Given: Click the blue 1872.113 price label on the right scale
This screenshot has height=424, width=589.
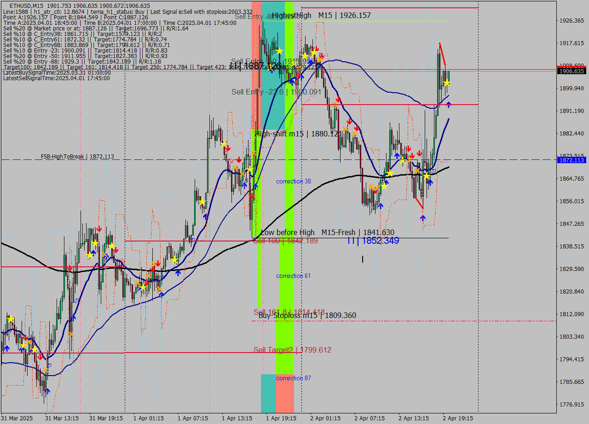Looking at the screenshot, I should 571,160.
